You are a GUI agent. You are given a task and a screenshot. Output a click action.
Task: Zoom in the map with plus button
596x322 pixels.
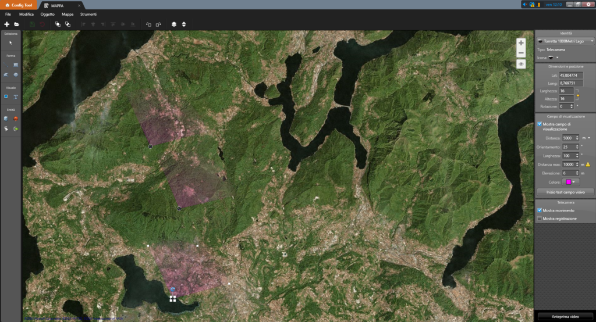pos(521,43)
